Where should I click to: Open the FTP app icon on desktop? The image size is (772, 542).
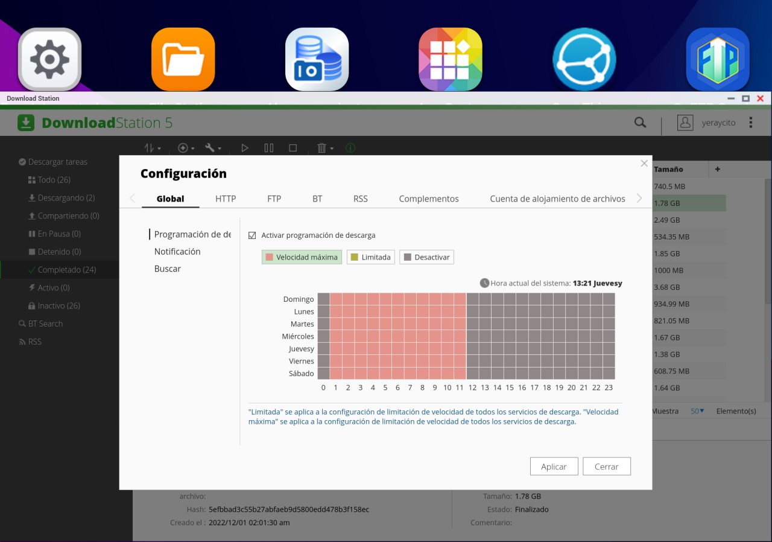[718, 59]
